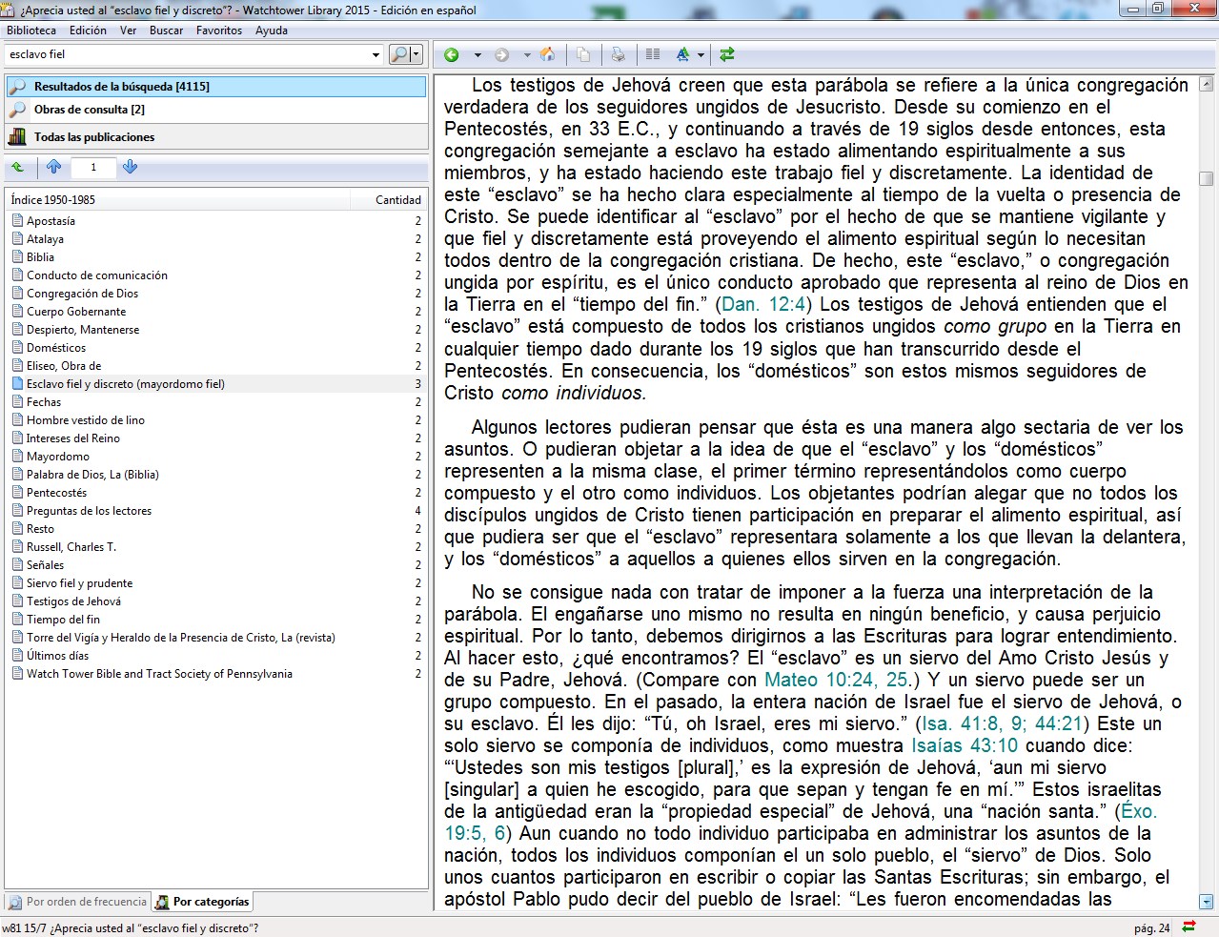Go to previous result with up arrow
This screenshot has height=937, width=1219.
point(53,167)
